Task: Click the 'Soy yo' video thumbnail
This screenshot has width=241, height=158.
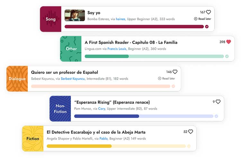Action: pyautogui.click(x=75, y=15)
